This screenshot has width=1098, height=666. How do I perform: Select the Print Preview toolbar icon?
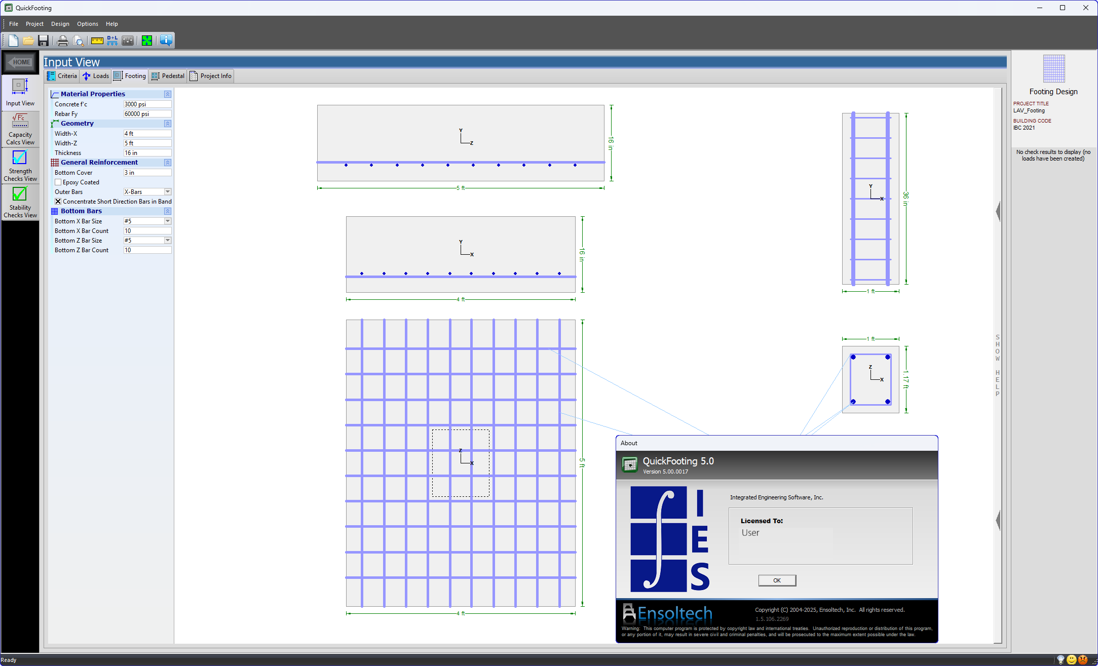coord(79,41)
